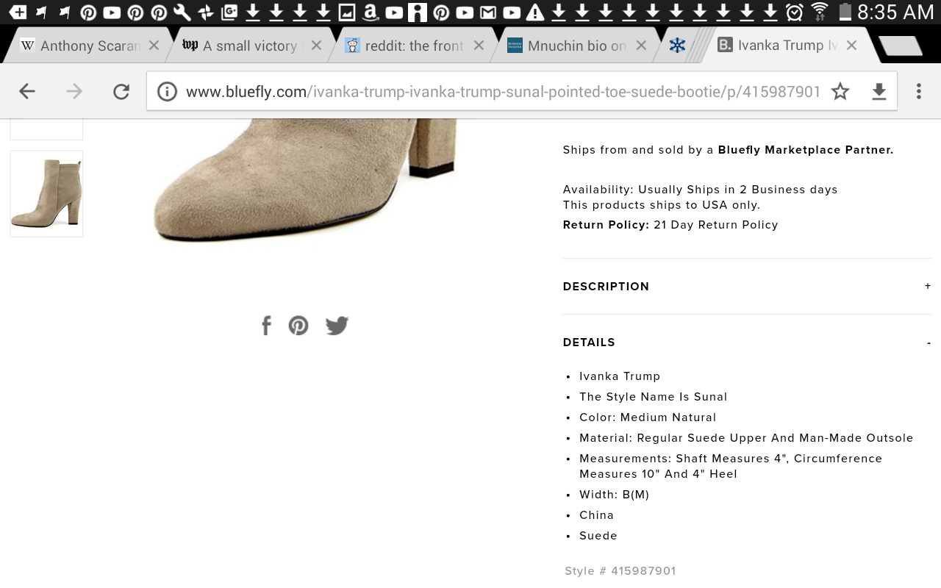Tap the alarm clock status icon
941x588 pixels.
coord(794,12)
